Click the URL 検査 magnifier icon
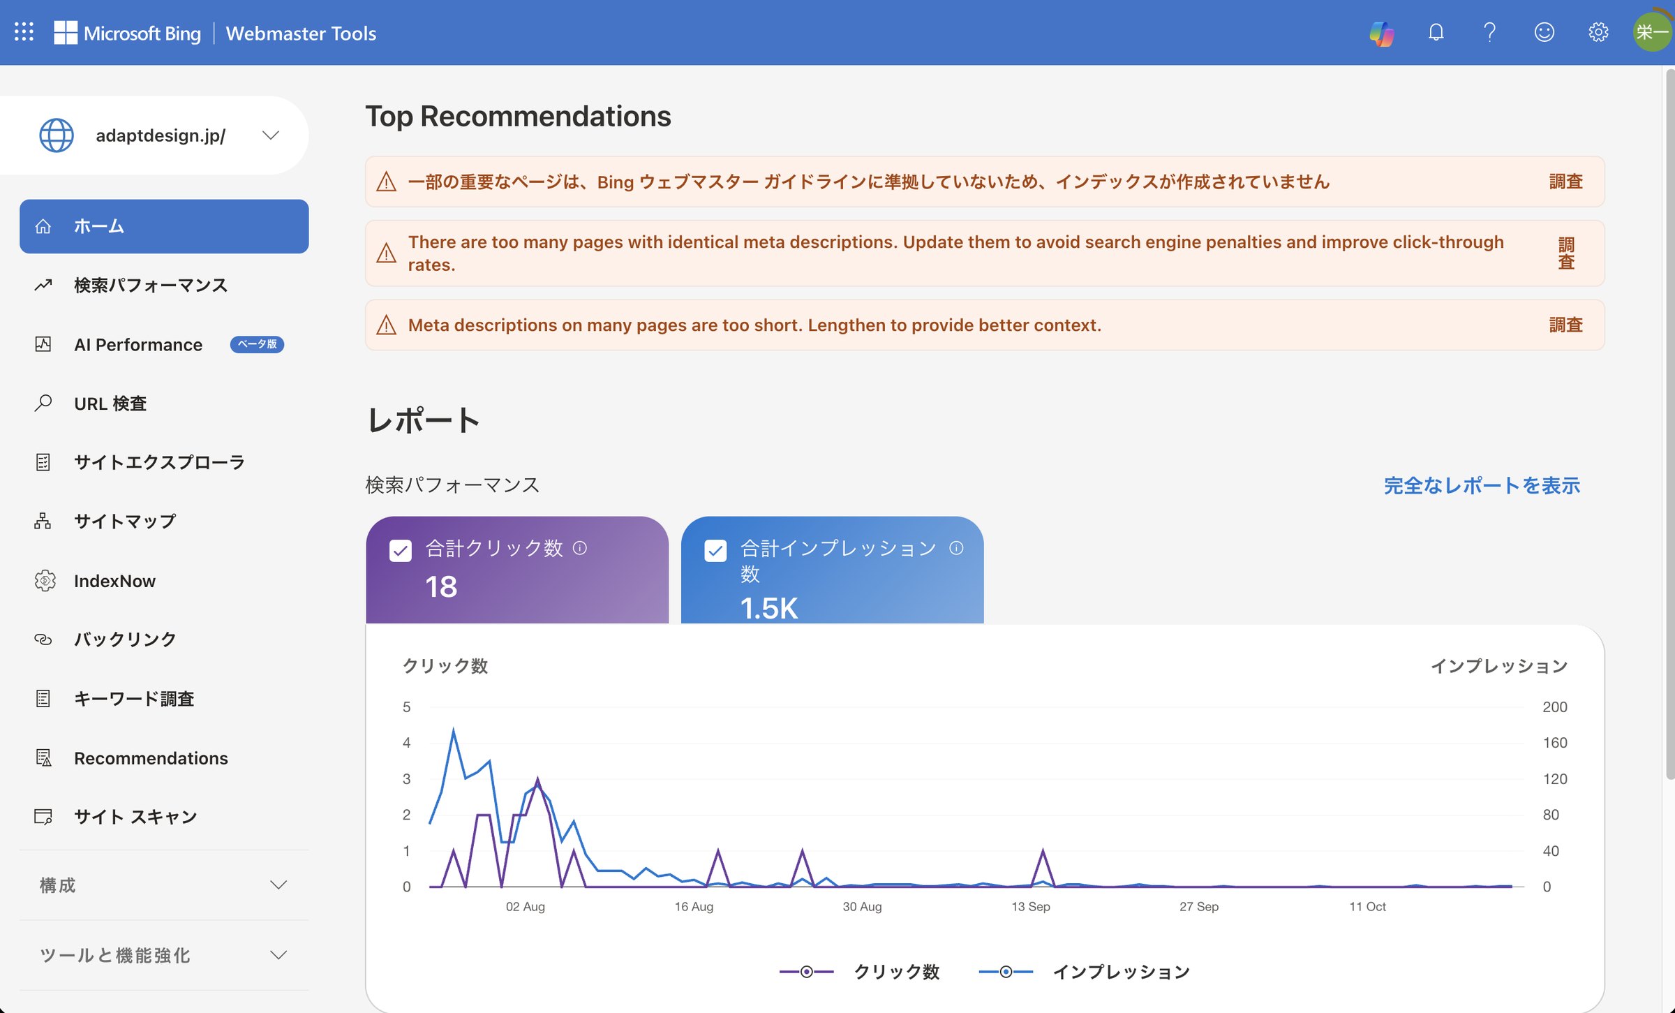 pos(43,403)
